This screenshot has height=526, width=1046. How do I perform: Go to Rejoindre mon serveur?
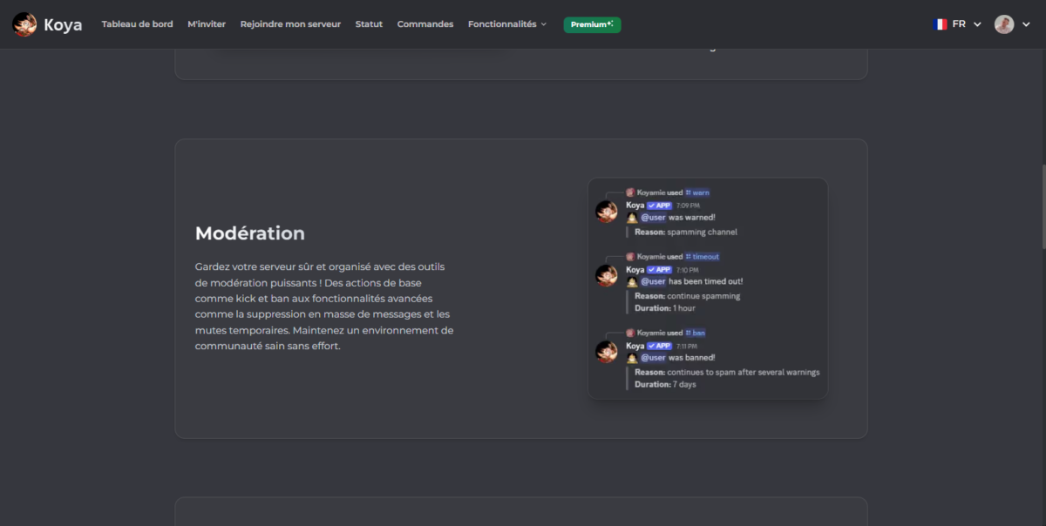290,24
